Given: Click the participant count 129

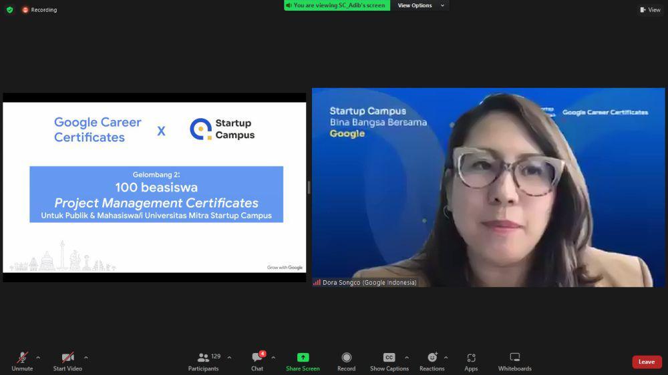Looking at the screenshot, I should tap(216, 356).
